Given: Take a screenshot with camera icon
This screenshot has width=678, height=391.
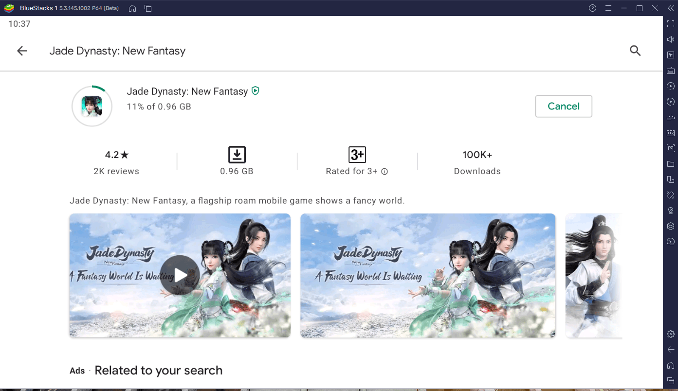Looking at the screenshot, I should pos(671,148).
